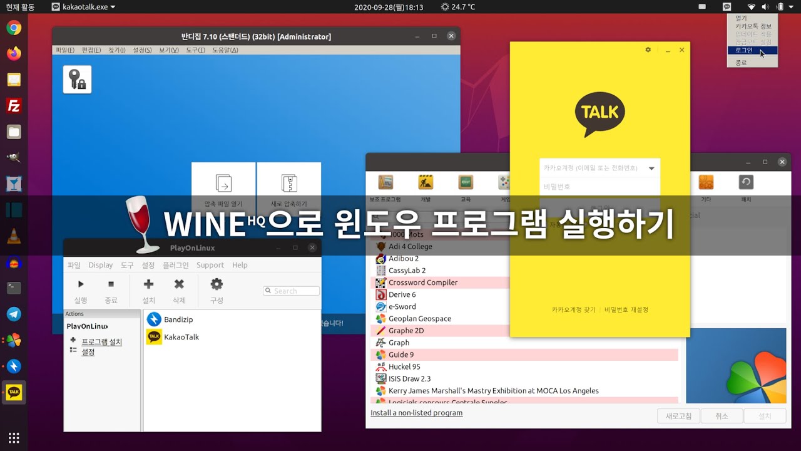This screenshot has height=451, width=801.
Task: Click the 실행 play icon in PlayOnLinux
Action: (81, 284)
